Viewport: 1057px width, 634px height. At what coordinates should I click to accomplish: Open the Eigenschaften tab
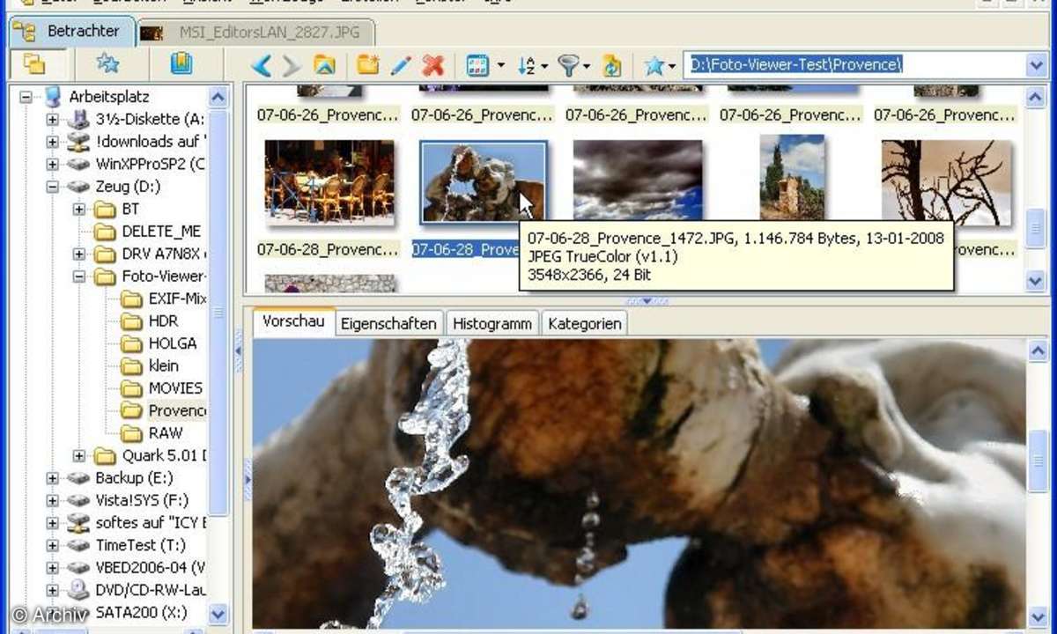388,323
